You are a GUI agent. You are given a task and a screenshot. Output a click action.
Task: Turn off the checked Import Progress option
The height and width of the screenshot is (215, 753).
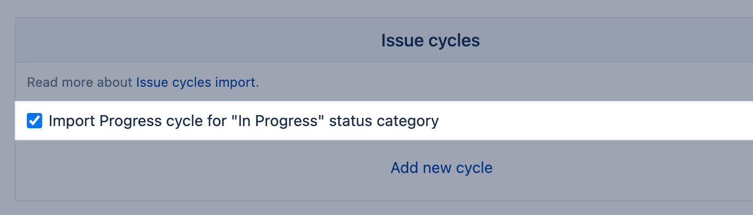click(34, 121)
